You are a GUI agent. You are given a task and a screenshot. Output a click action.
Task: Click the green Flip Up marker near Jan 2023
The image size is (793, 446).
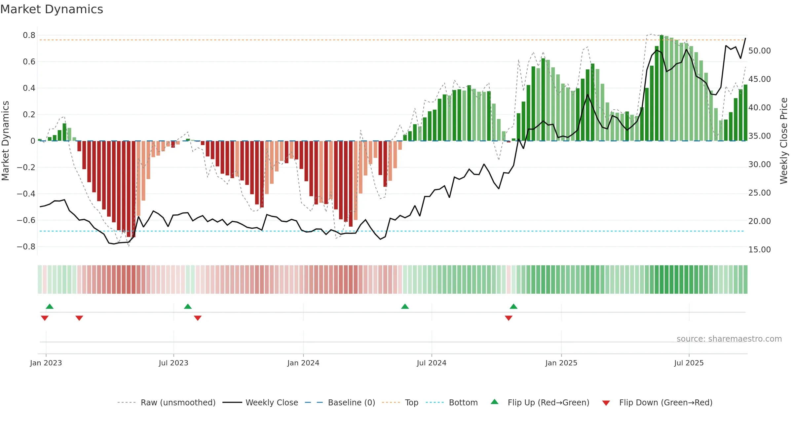(50, 306)
